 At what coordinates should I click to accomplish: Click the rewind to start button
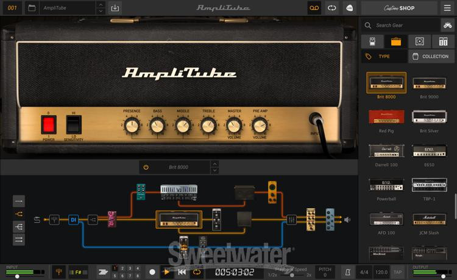click(x=182, y=272)
